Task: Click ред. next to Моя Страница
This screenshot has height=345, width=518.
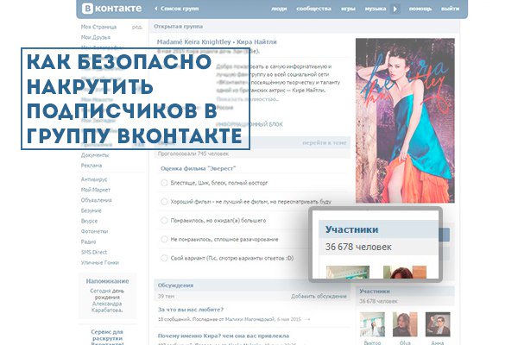Action: 137,27
